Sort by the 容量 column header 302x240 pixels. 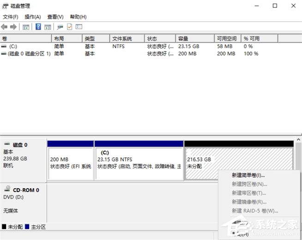[x=195, y=39]
